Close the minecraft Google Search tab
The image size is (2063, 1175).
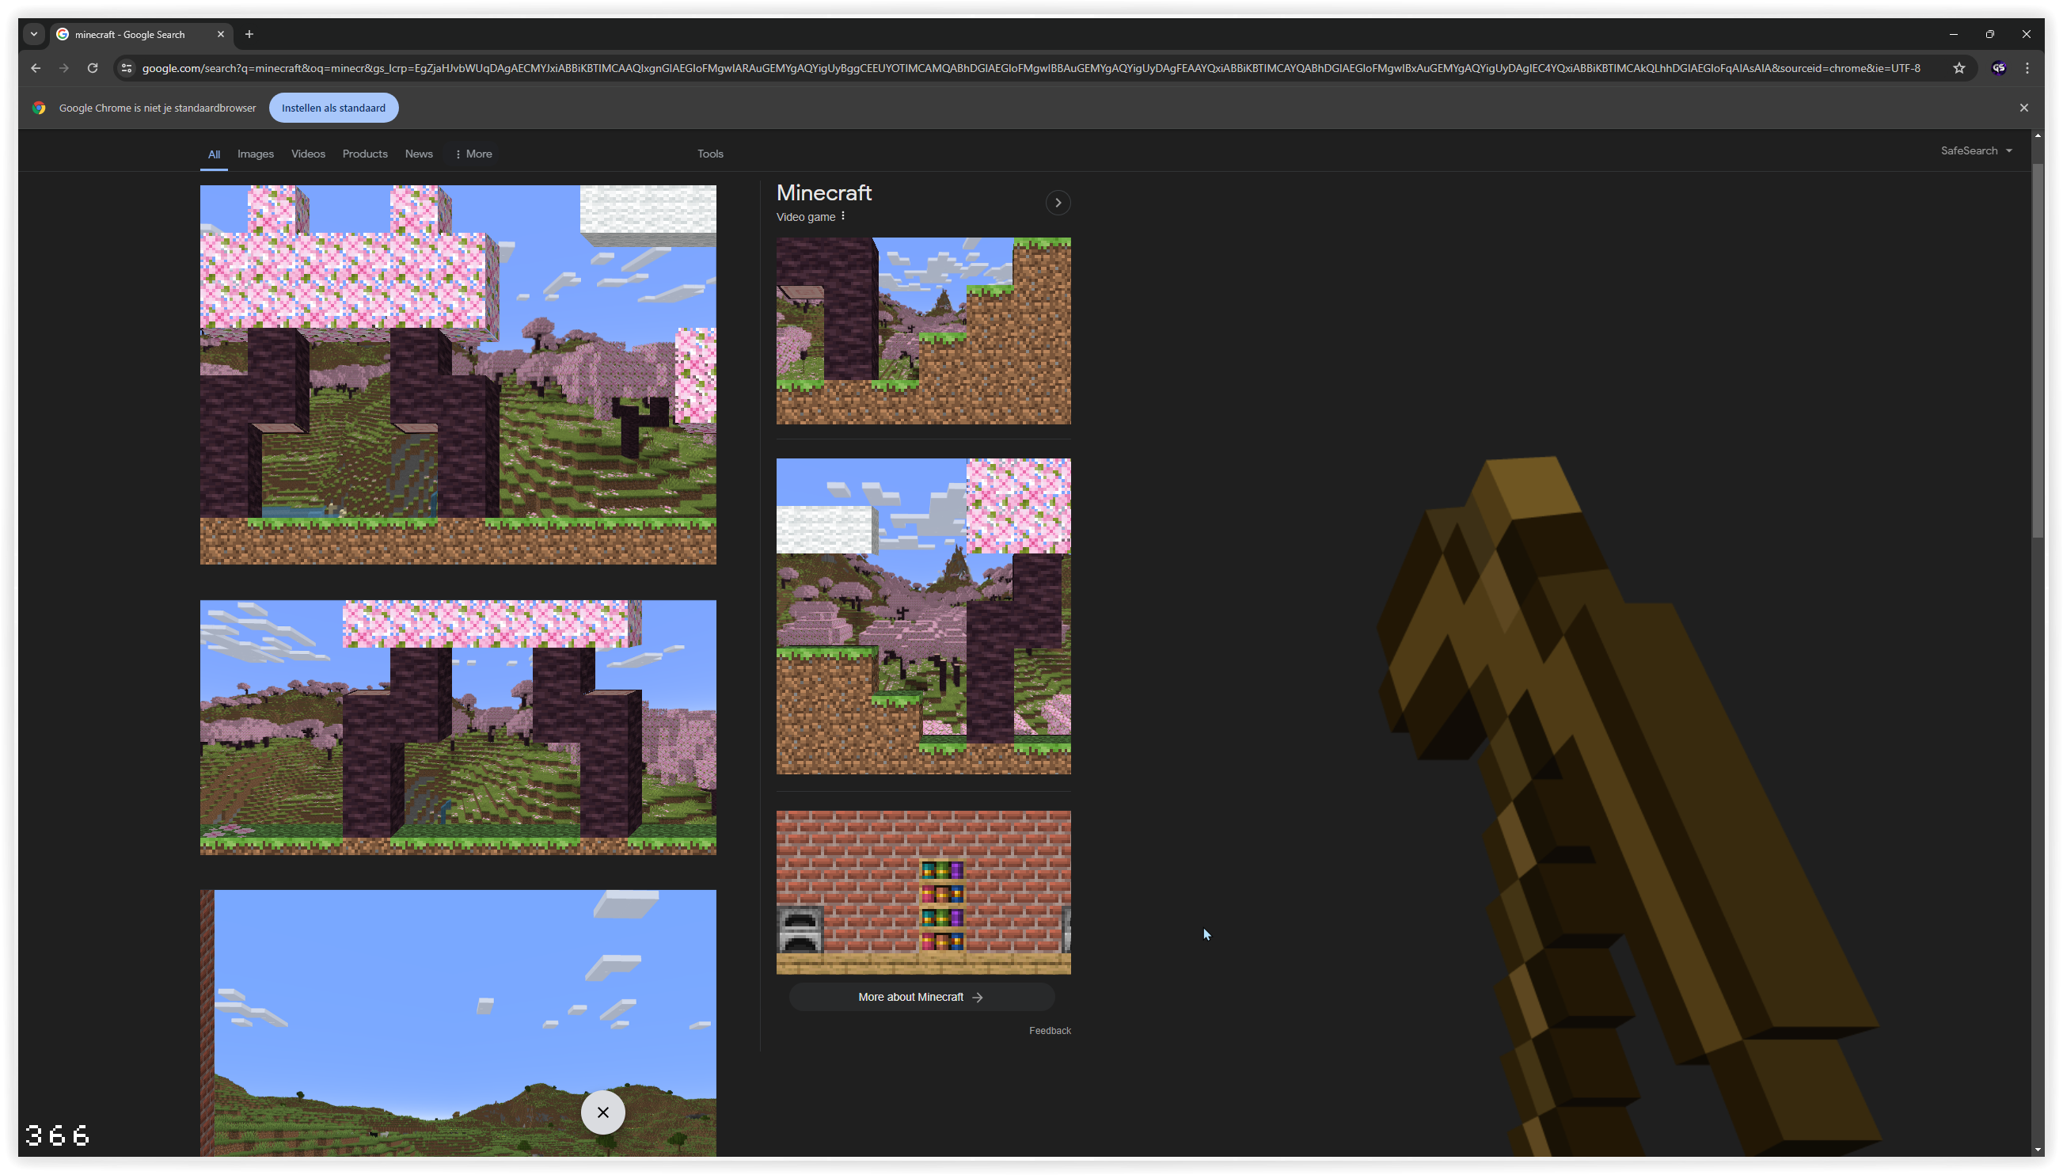[220, 34]
